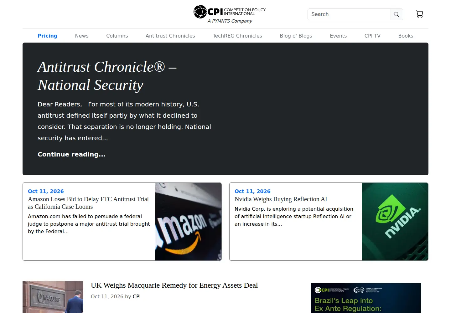The width and height of the screenshot is (451, 313).
Task: Go to Blog o' Blogs
Action: (296, 36)
